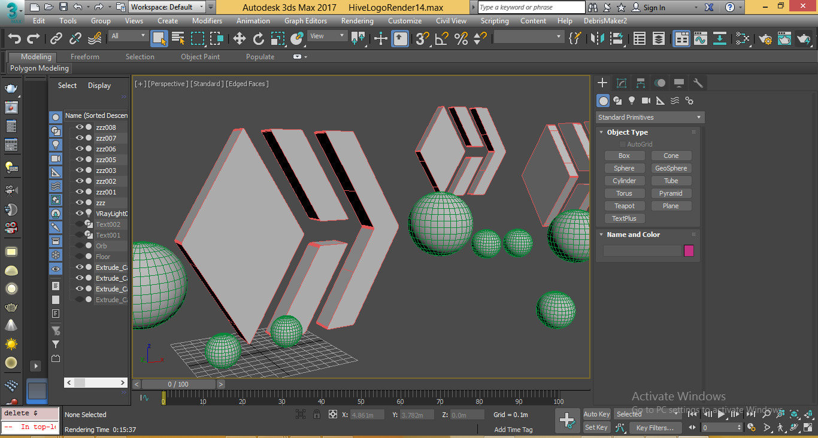Click the TextPlus primitive button
The width and height of the screenshot is (818, 438).
point(624,218)
